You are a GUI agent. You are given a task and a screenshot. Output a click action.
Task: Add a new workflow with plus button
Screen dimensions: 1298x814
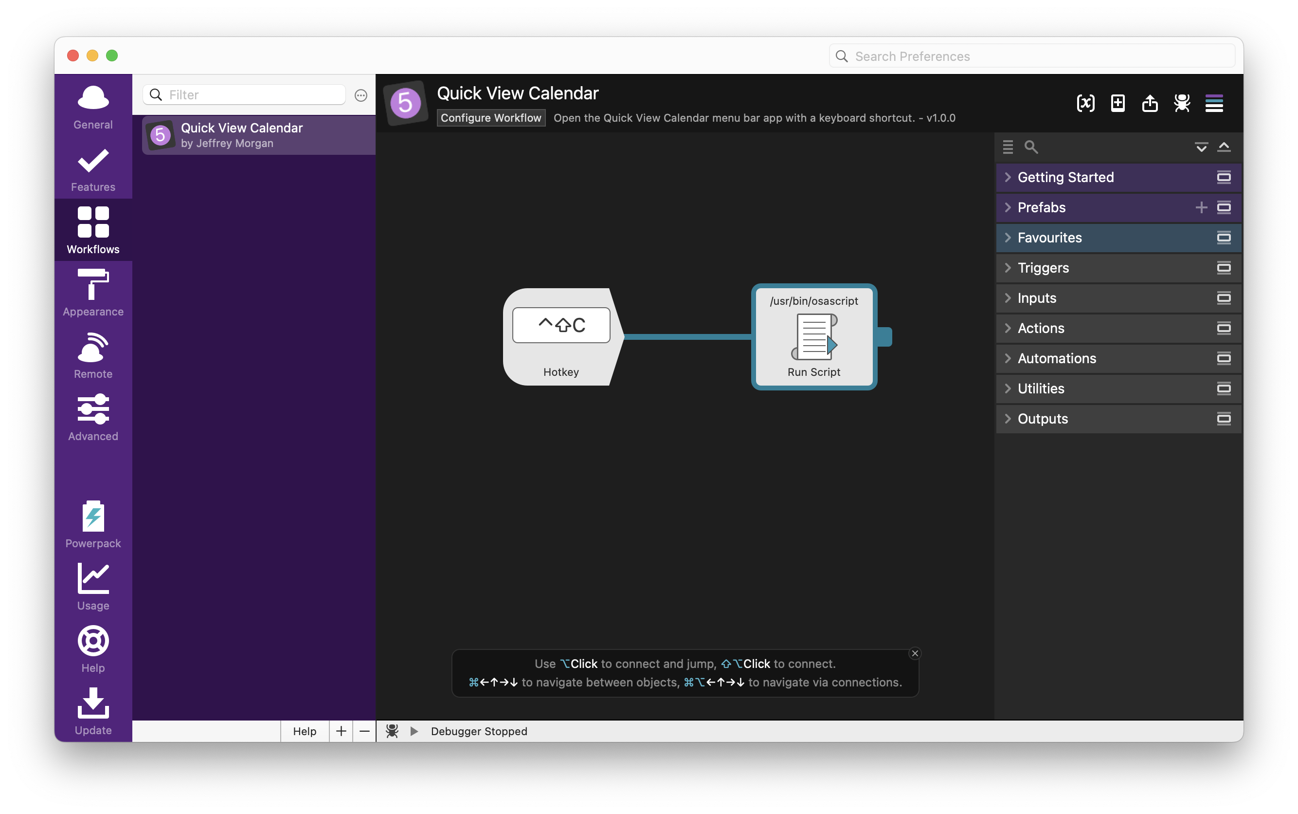coord(341,731)
